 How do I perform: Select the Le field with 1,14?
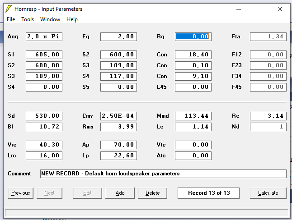tap(193, 127)
